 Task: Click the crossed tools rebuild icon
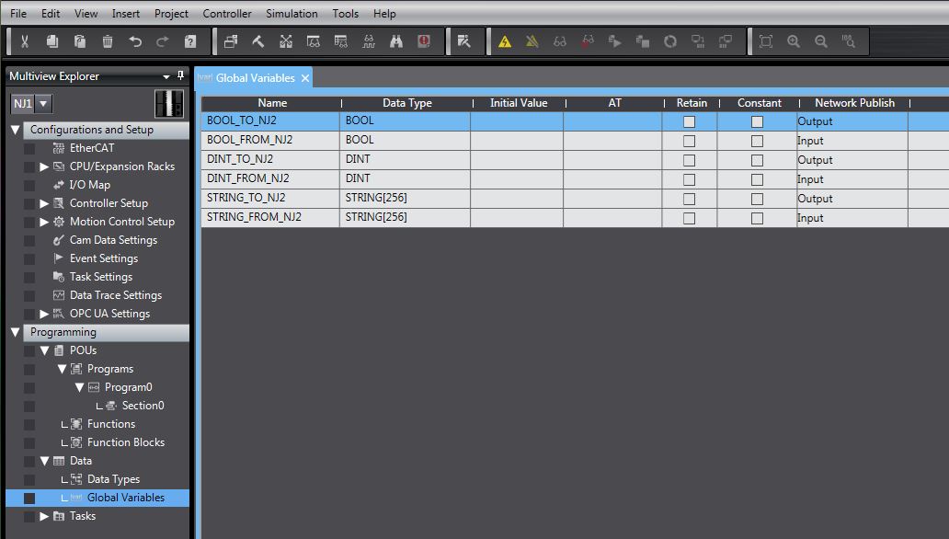tap(286, 41)
